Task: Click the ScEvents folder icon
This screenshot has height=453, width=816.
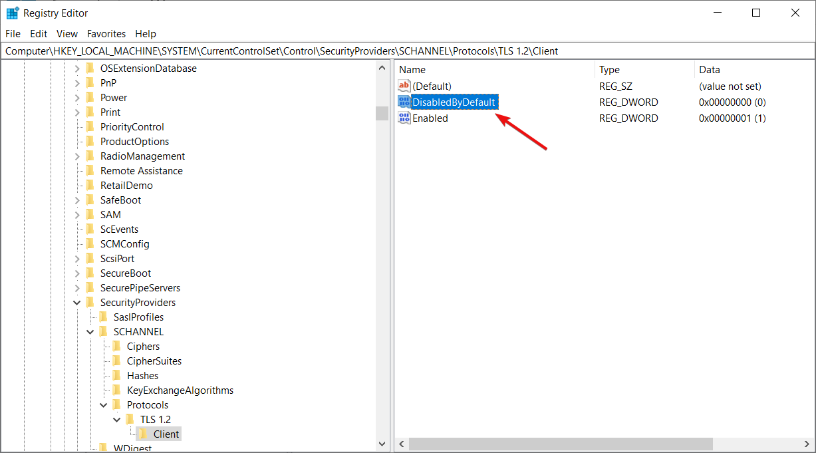Action: click(x=90, y=229)
